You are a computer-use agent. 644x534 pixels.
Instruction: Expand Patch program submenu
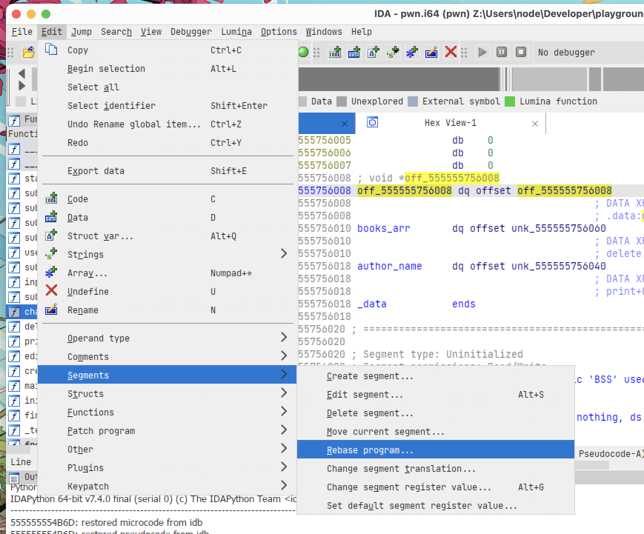click(284, 430)
